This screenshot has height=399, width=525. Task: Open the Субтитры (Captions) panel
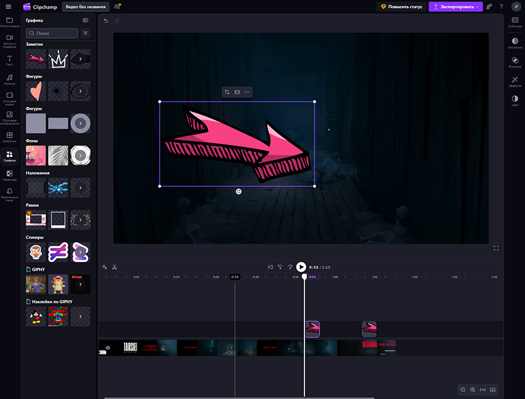pyautogui.click(x=514, y=23)
